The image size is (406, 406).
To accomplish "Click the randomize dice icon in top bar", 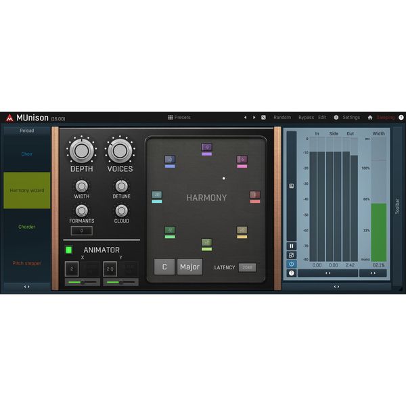I will click(x=263, y=117).
